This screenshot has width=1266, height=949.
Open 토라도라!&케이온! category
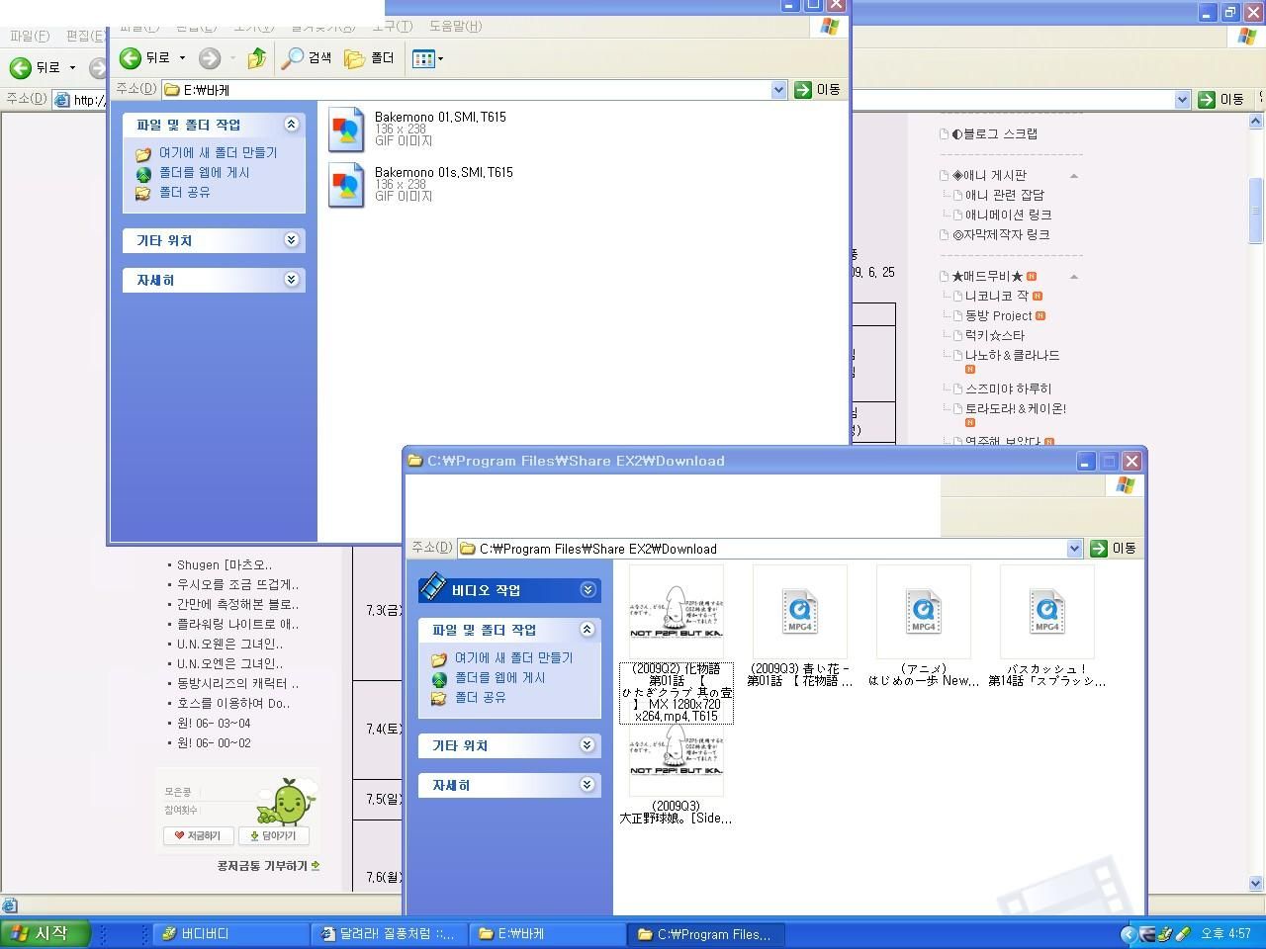(1015, 409)
